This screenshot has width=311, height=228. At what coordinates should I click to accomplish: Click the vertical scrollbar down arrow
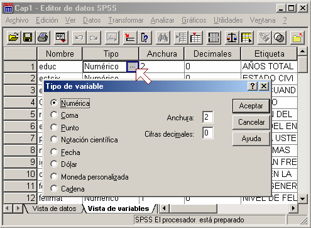(x=302, y=198)
